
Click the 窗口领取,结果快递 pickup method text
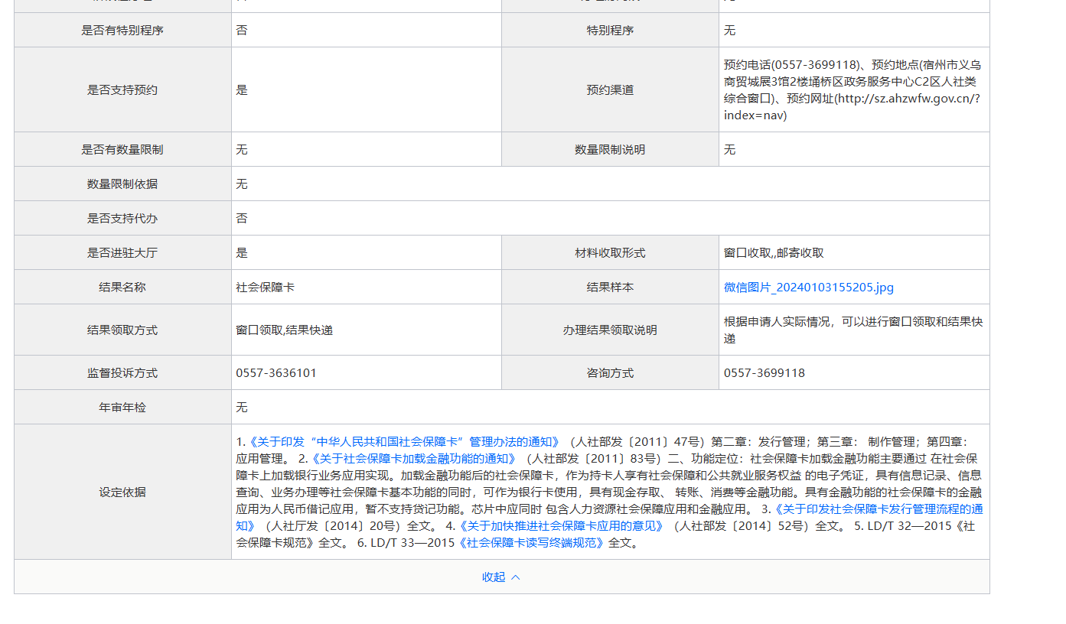pyautogui.click(x=284, y=330)
